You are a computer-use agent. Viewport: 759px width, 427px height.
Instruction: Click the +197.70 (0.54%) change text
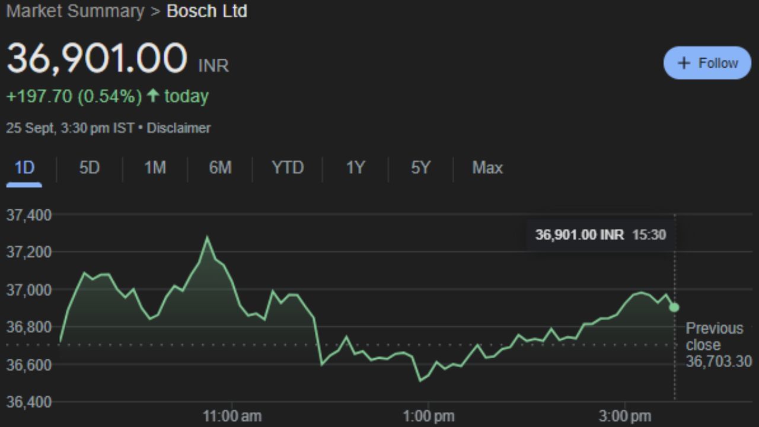click(74, 96)
